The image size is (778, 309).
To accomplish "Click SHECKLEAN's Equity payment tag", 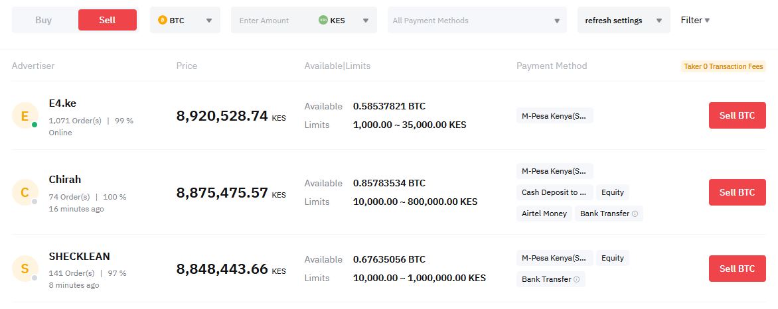I will tap(613, 258).
